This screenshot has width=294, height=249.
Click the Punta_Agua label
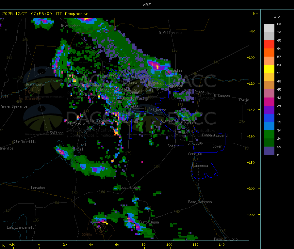coord(149,222)
